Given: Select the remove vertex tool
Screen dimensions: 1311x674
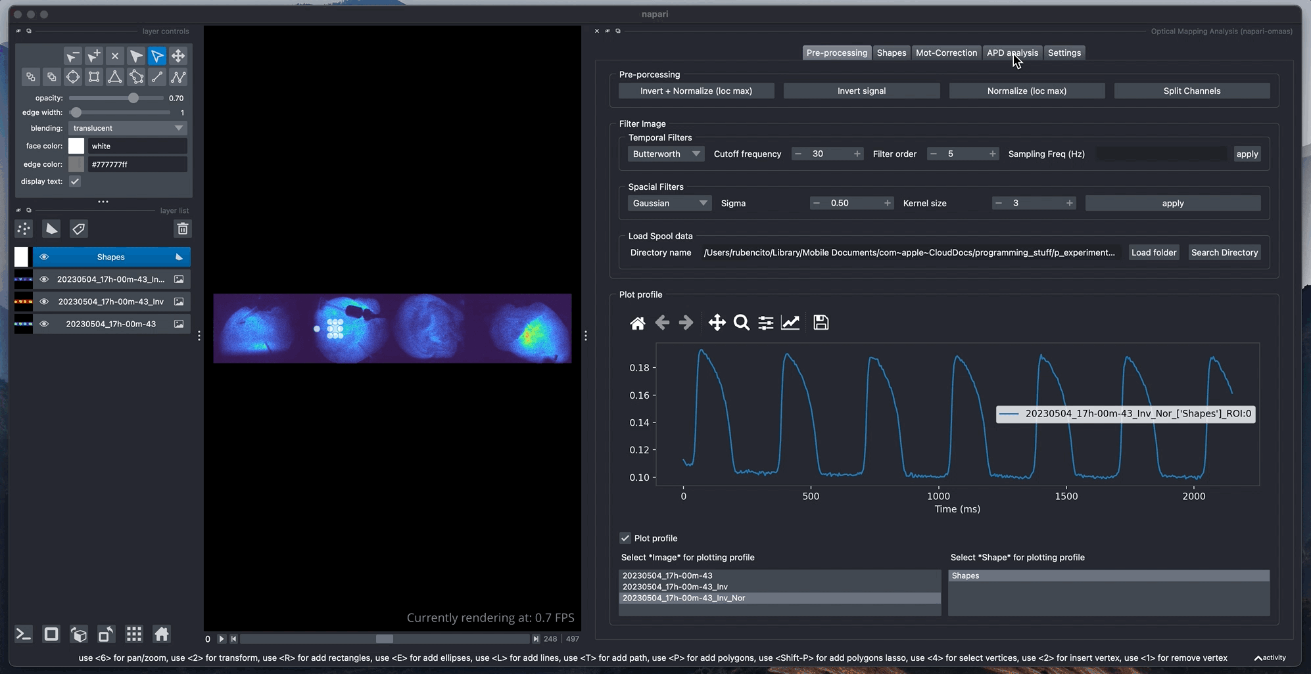Looking at the screenshot, I should tap(72, 56).
